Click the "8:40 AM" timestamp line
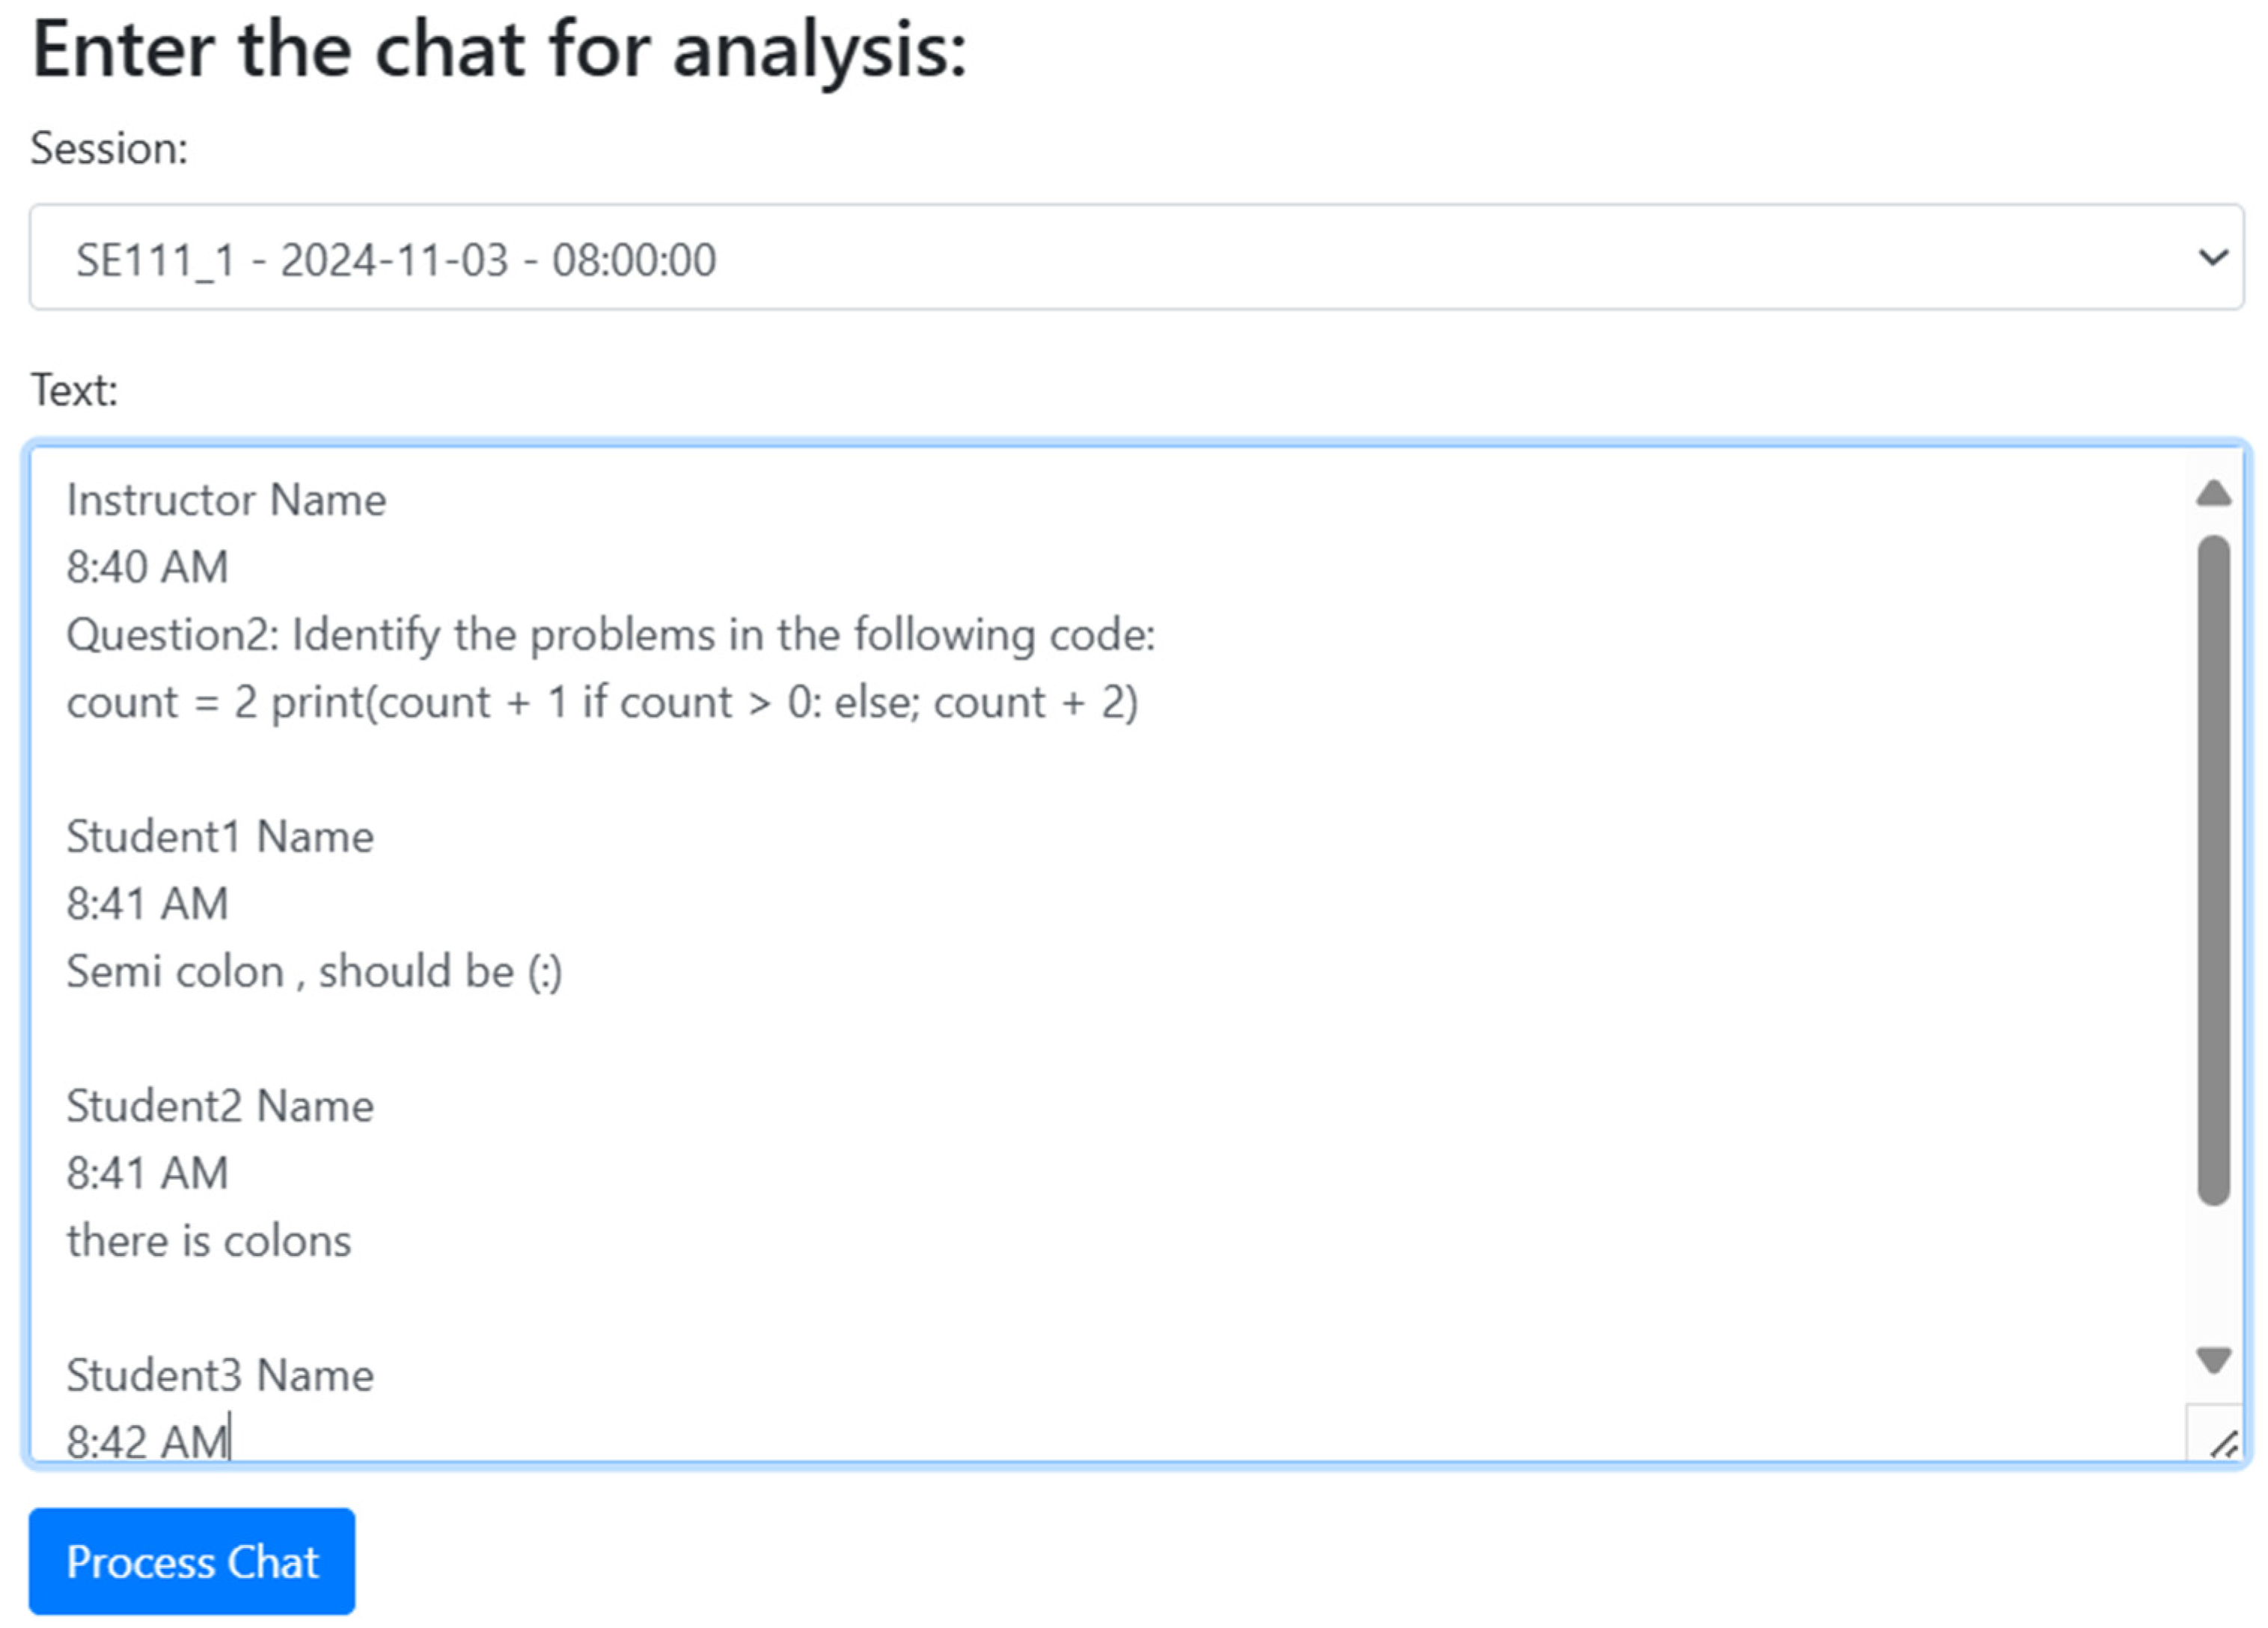2268x1628 pixels. [x=148, y=567]
